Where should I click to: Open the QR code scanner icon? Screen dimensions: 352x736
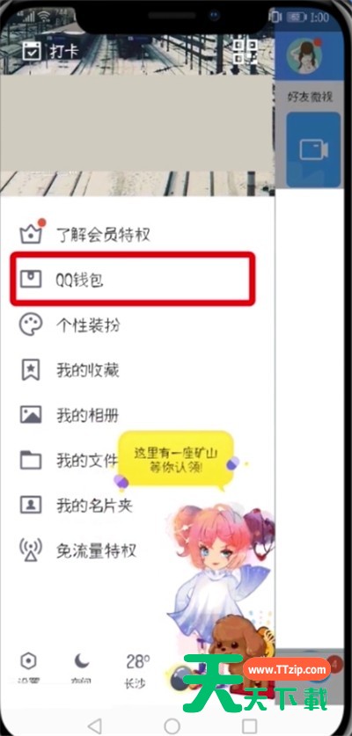[x=246, y=51]
